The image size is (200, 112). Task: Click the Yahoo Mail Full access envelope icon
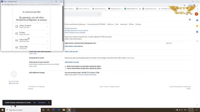point(17,48)
